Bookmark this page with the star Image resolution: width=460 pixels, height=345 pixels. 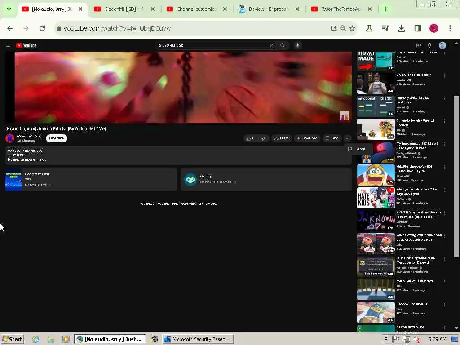(352, 28)
